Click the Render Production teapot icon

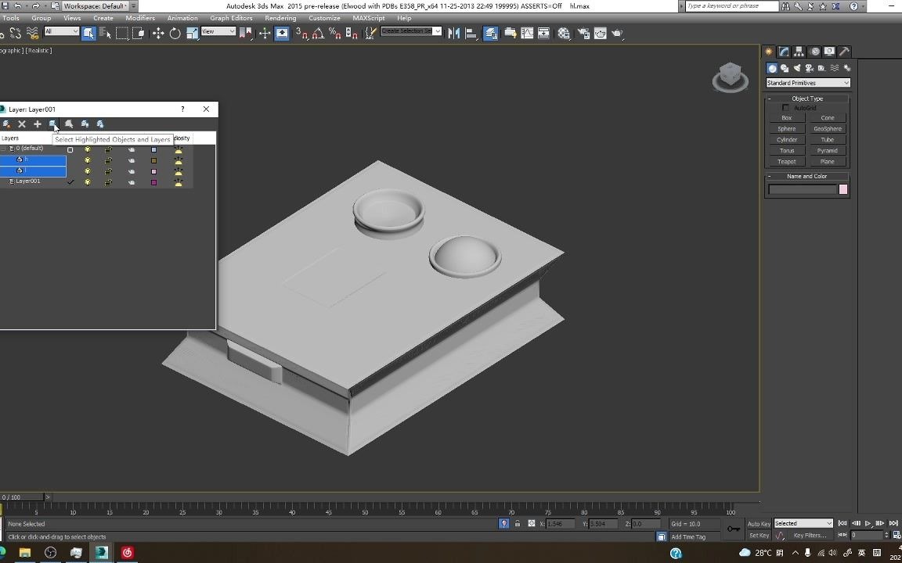click(x=617, y=33)
